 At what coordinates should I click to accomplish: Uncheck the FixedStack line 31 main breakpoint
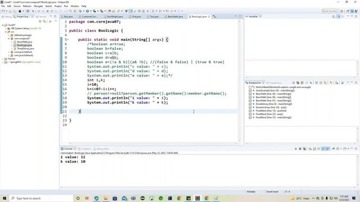coord(250,117)
